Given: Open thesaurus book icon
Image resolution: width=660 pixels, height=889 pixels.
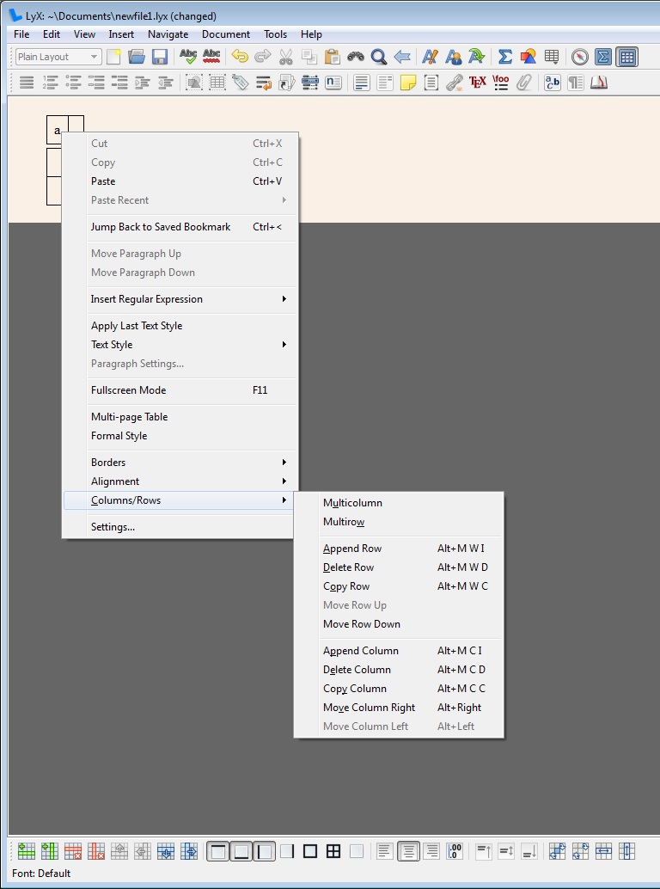Looking at the screenshot, I should coord(599,83).
